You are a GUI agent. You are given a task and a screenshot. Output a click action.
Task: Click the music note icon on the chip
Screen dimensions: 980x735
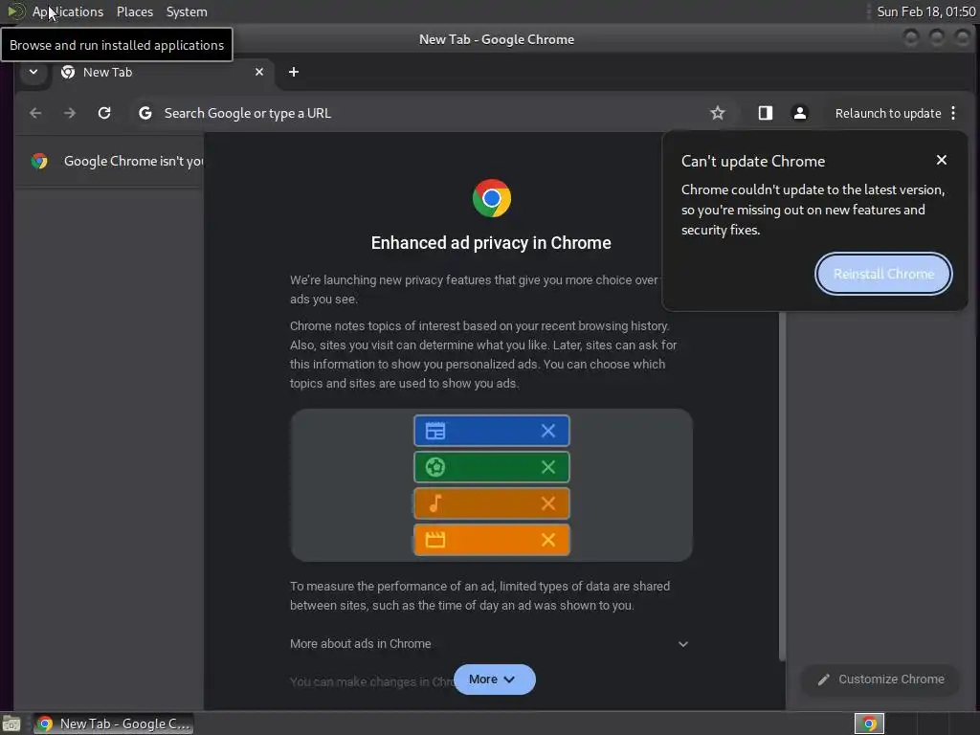point(435,503)
